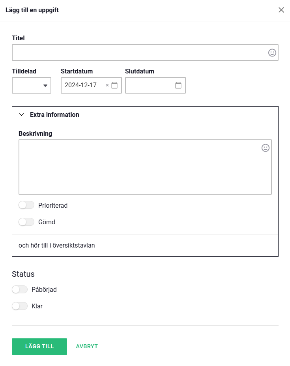
Task: Open the Slutdatum calendar picker
Action: tap(178, 85)
